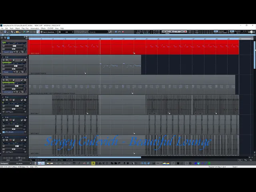Click the yellow A icon in bottom toolbar

93,163
